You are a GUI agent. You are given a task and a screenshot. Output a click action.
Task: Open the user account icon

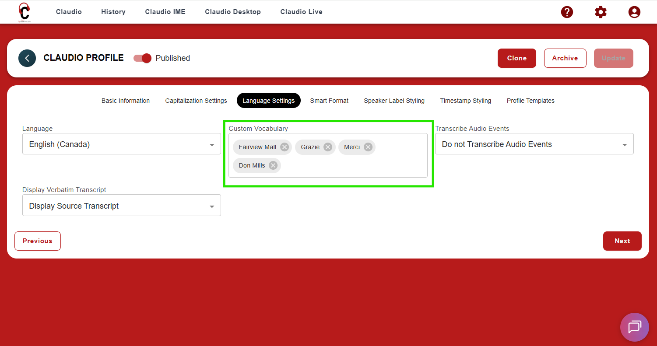coord(634,12)
